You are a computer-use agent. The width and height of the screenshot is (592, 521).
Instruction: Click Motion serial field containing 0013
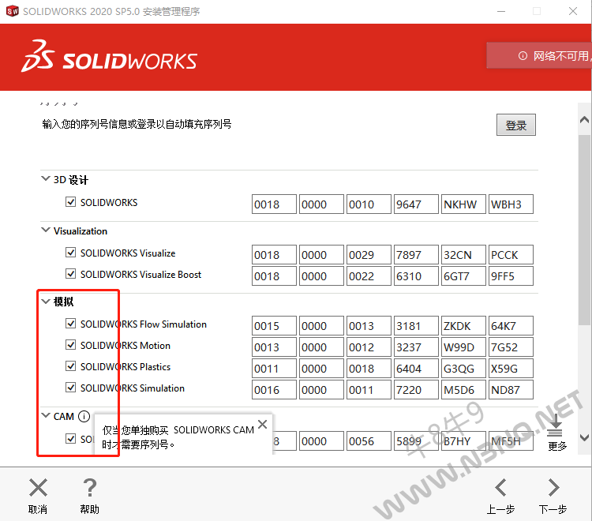click(x=274, y=347)
